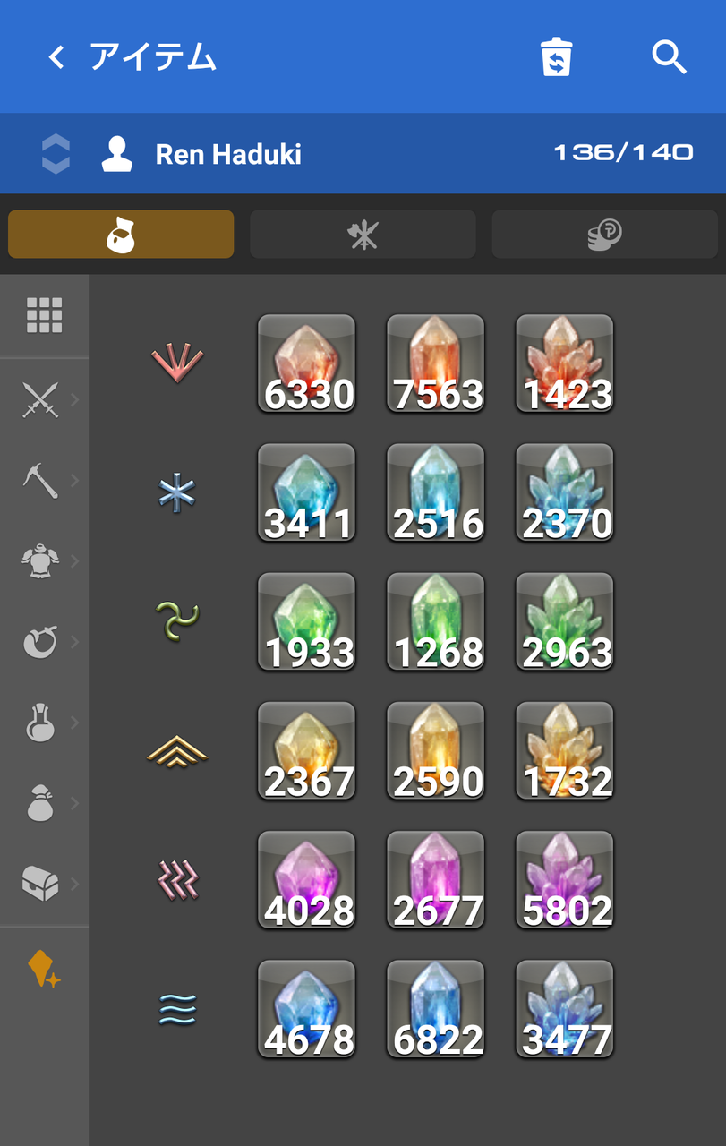Click the fire element symbol
Viewport: 726px width, 1146px height.
[x=177, y=363]
